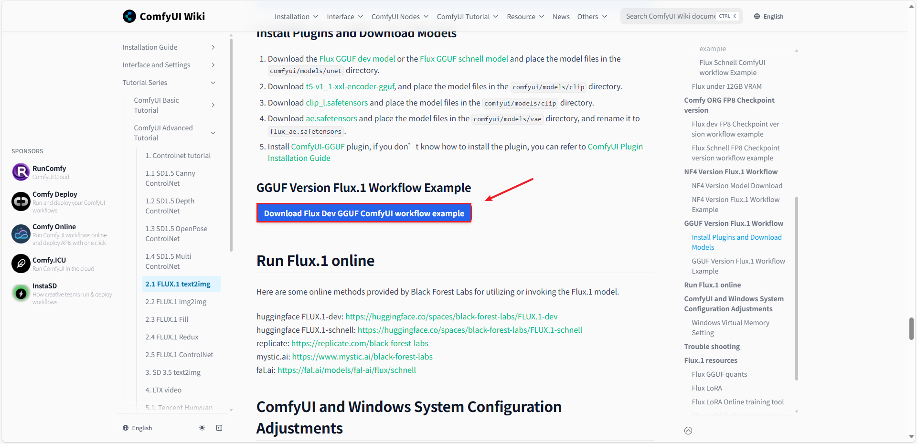
Task: Click the Comfy Deploy sponsor icon
Action: click(21, 201)
